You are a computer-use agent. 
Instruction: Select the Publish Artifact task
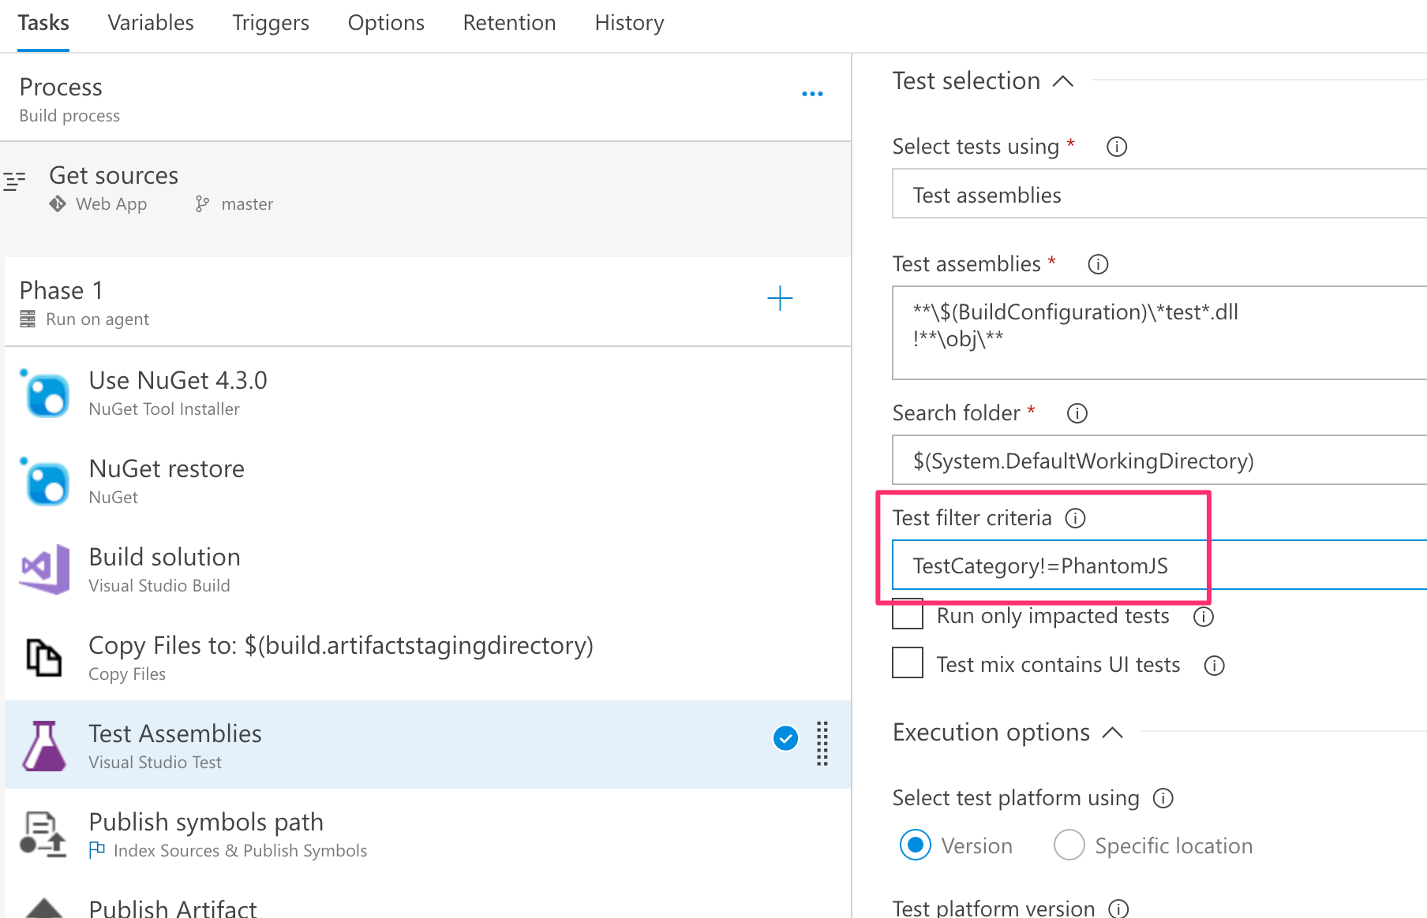(x=428, y=899)
